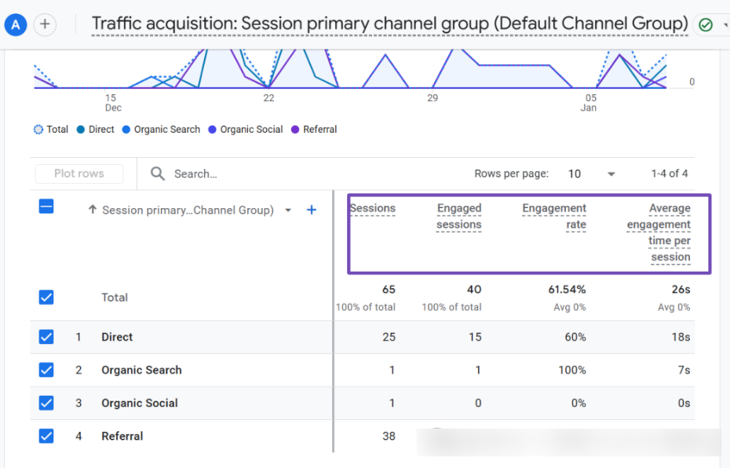This screenshot has width=730, height=468.
Task: Click the search magnifier icon
Action: (158, 174)
